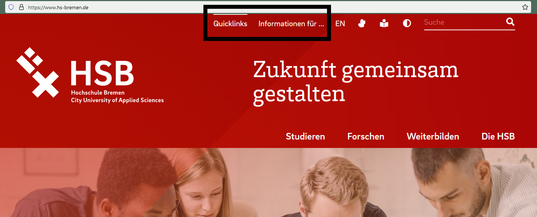This screenshot has width=537, height=217.
Task: Expand the Informationen für ... menu
Action: (x=291, y=24)
